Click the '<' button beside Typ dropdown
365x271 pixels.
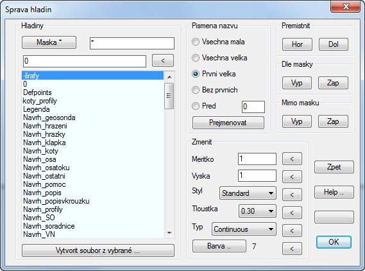point(292,231)
